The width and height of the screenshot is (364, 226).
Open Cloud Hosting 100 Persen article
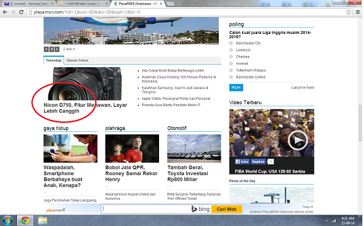tap(179, 79)
